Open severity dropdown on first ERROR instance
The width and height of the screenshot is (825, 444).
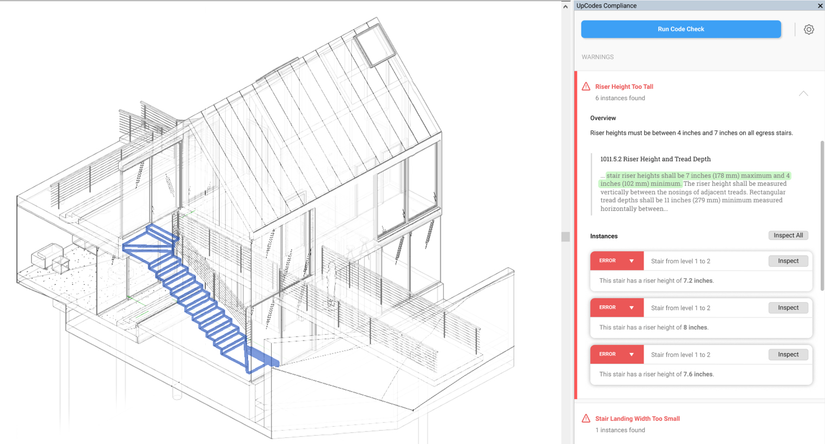(x=632, y=260)
